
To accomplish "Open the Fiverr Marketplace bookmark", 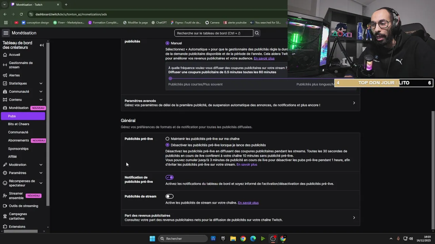I will (69, 23).
